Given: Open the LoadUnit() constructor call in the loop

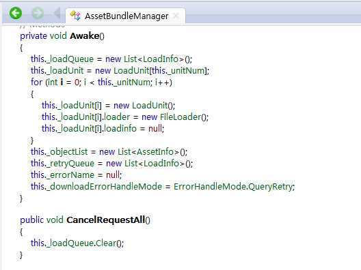Looking at the screenshot, I should (x=150, y=106).
